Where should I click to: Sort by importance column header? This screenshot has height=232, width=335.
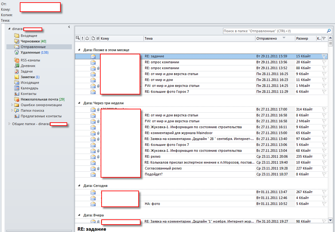[82, 39]
